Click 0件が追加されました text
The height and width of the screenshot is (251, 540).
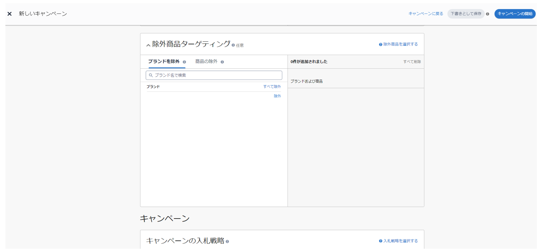tap(309, 62)
